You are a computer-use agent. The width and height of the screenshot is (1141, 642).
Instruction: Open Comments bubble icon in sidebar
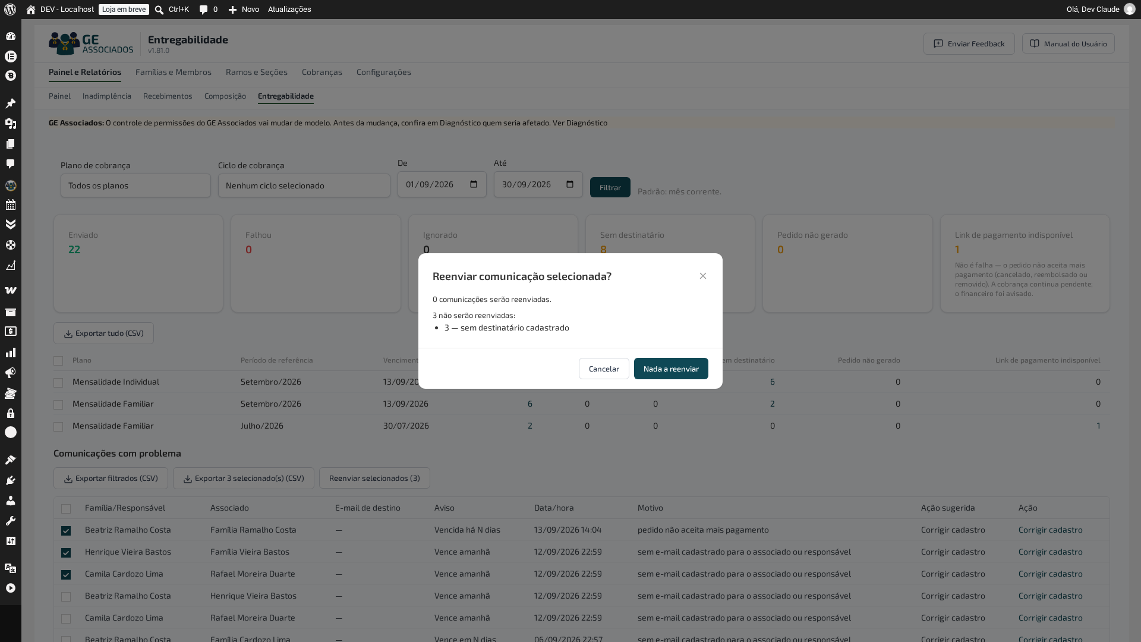[11, 164]
